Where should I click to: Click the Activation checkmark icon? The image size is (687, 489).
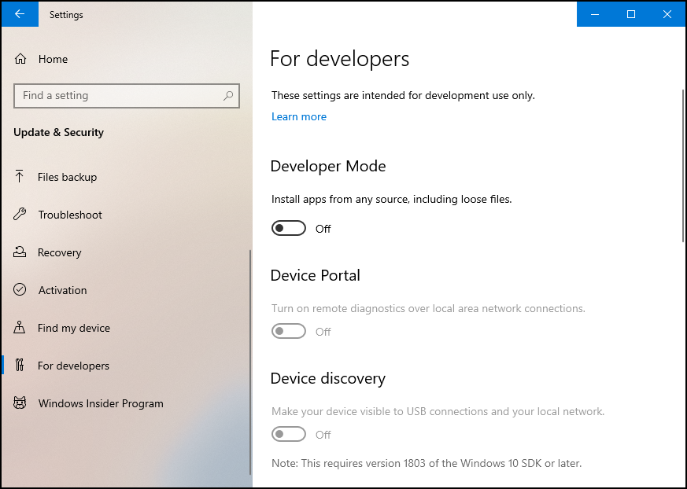[20, 290]
